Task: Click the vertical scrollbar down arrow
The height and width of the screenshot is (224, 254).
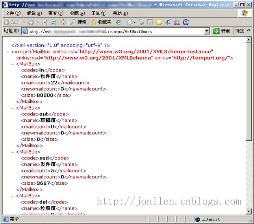Action: click(248, 211)
